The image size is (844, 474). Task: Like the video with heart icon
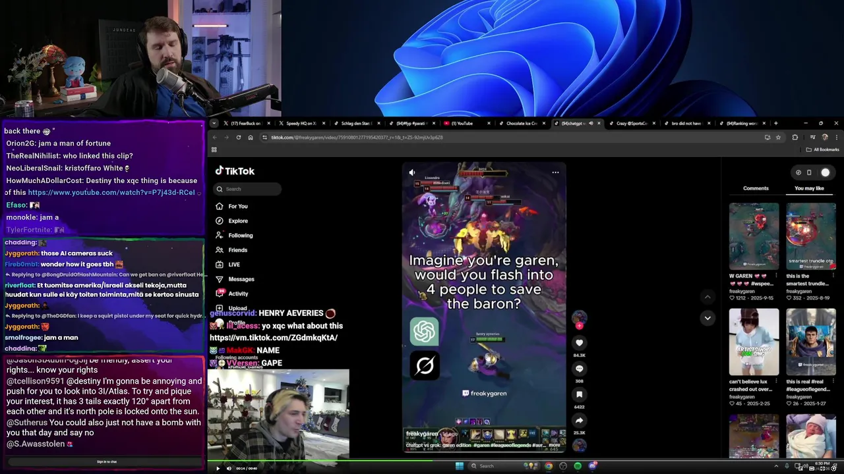tap(579, 342)
